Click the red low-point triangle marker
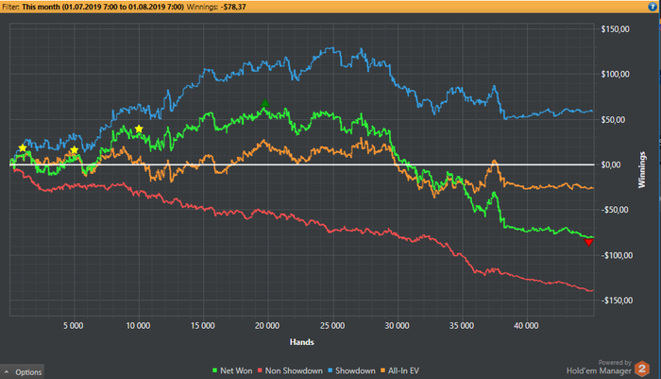 pos(589,242)
